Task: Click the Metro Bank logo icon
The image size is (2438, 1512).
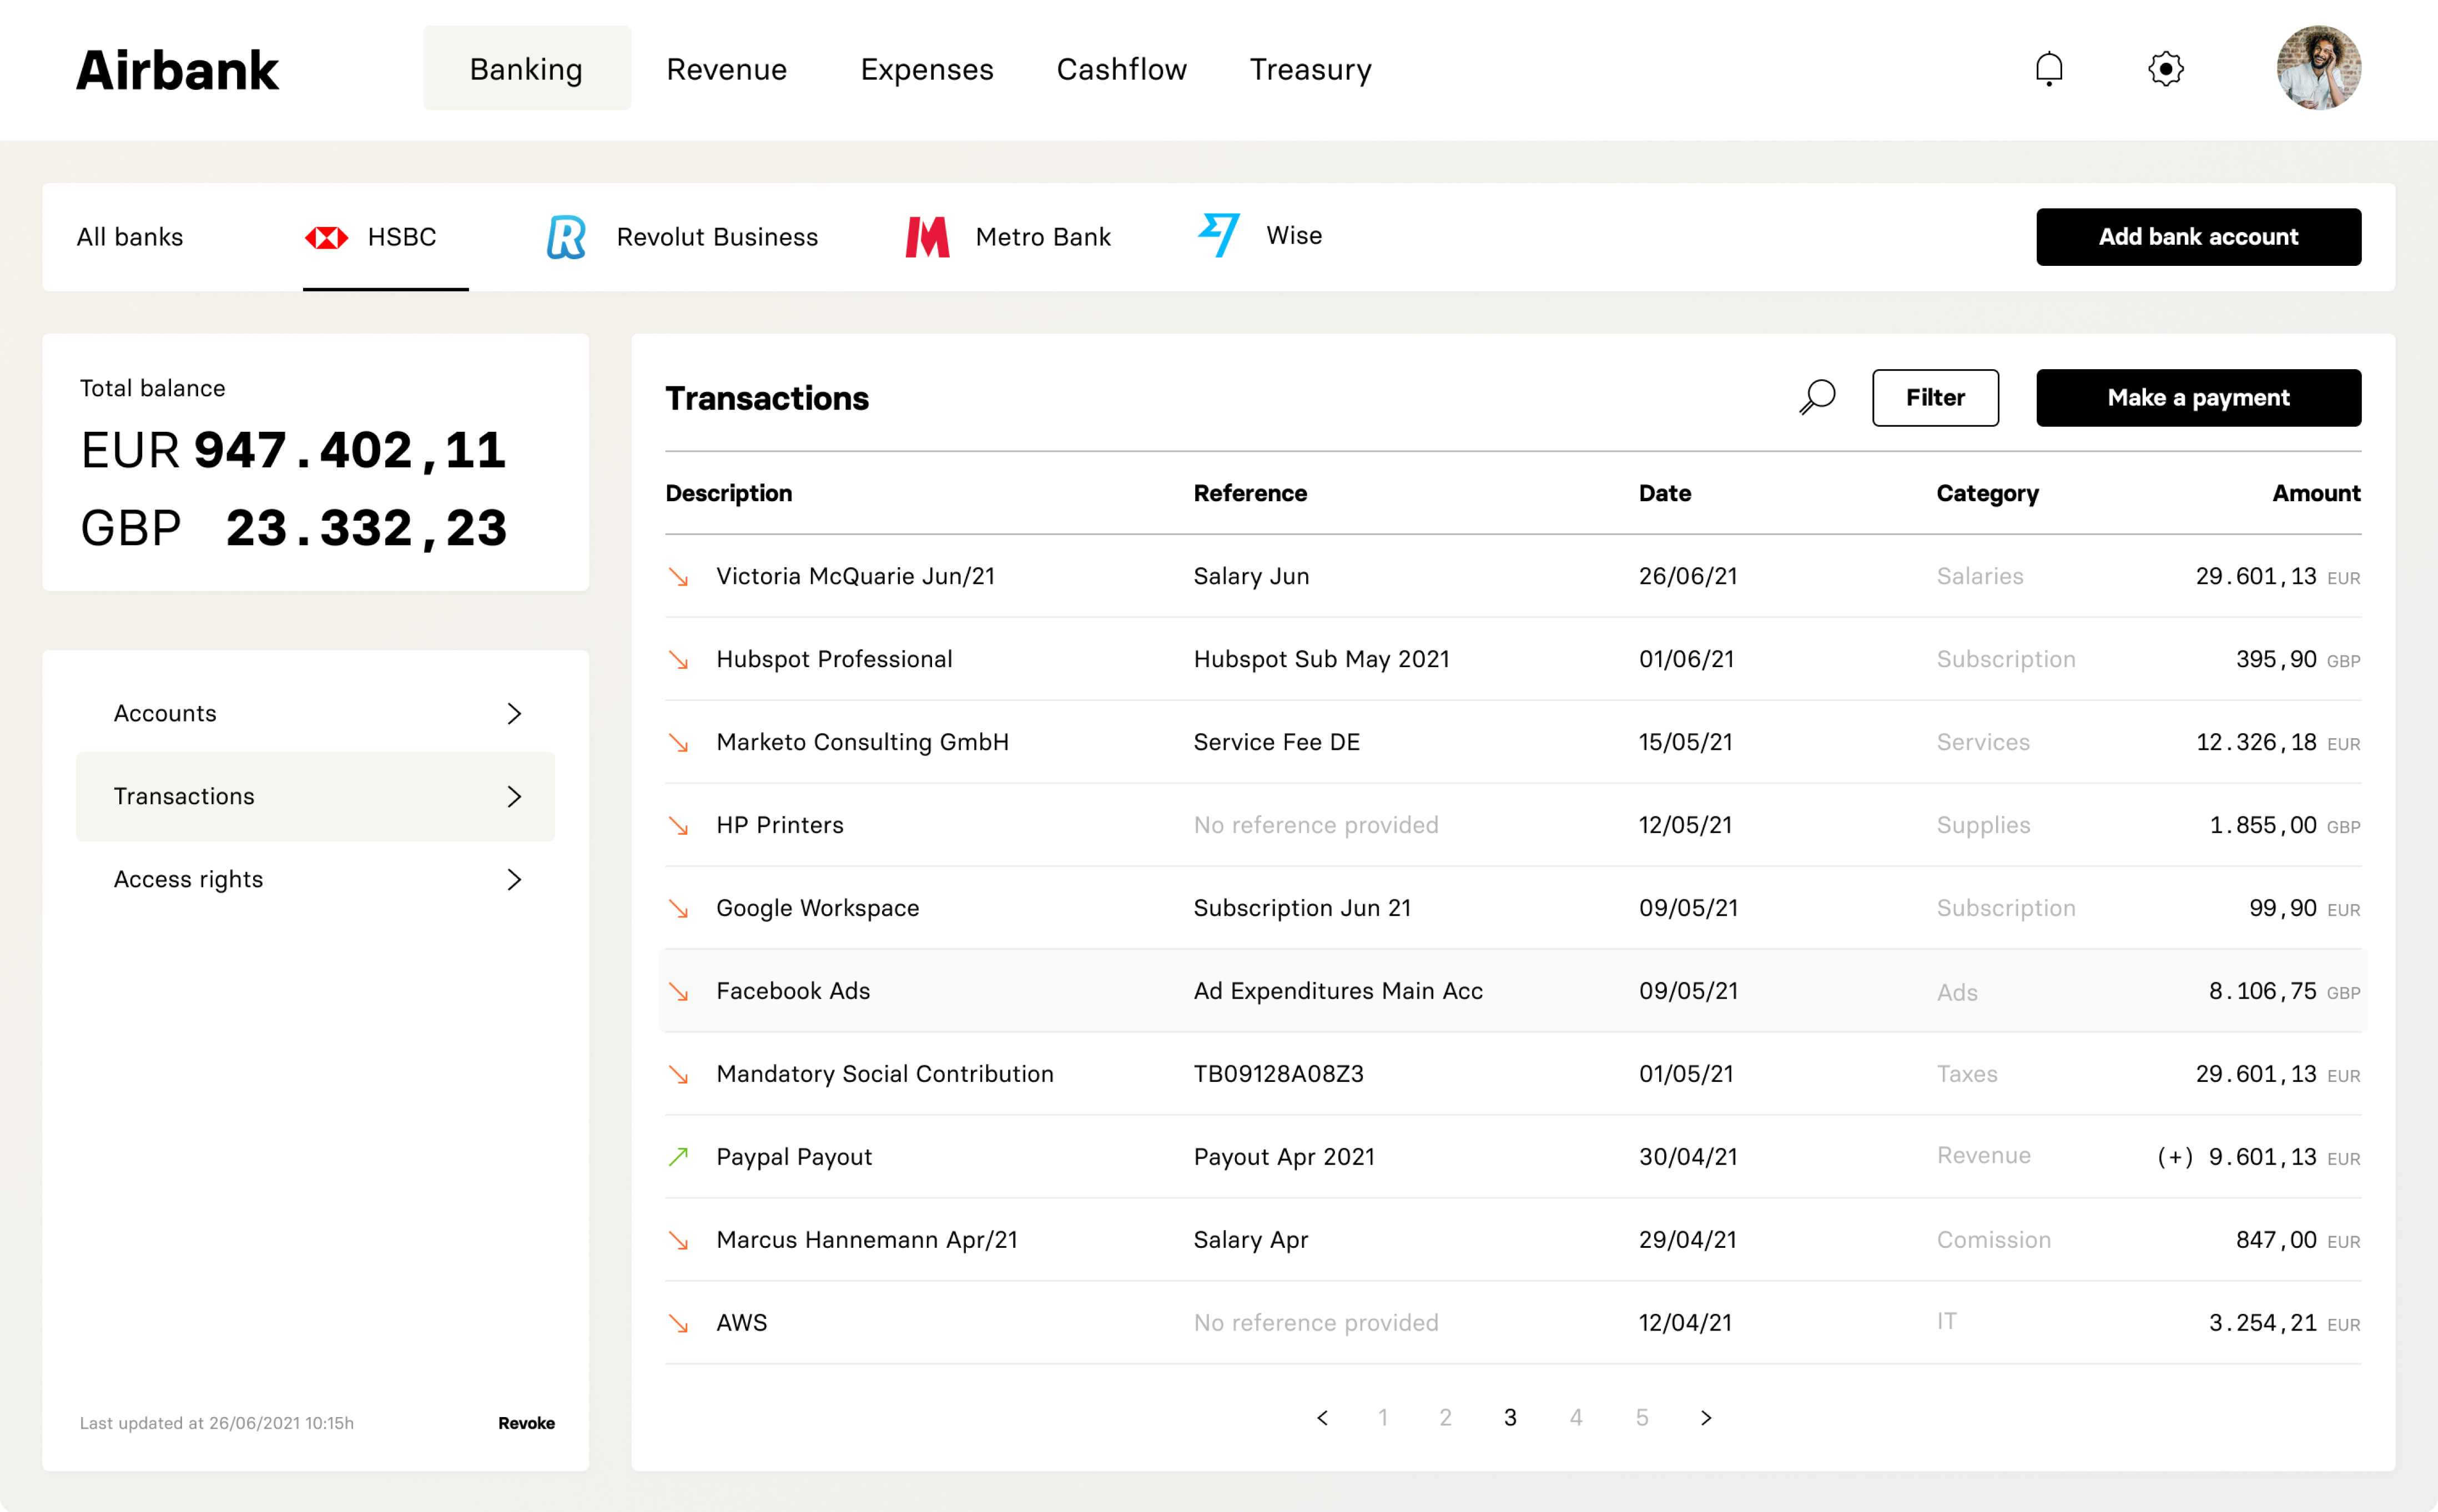Action: click(927, 237)
